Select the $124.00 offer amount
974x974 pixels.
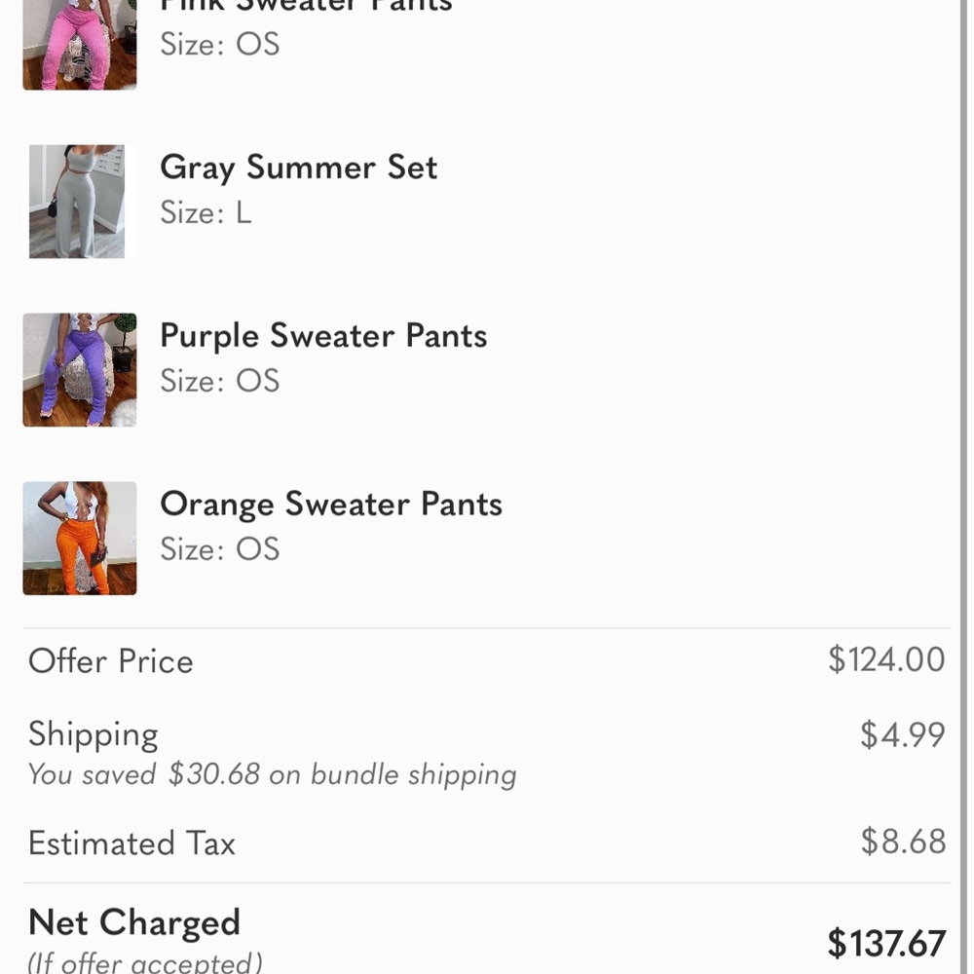click(885, 659)
